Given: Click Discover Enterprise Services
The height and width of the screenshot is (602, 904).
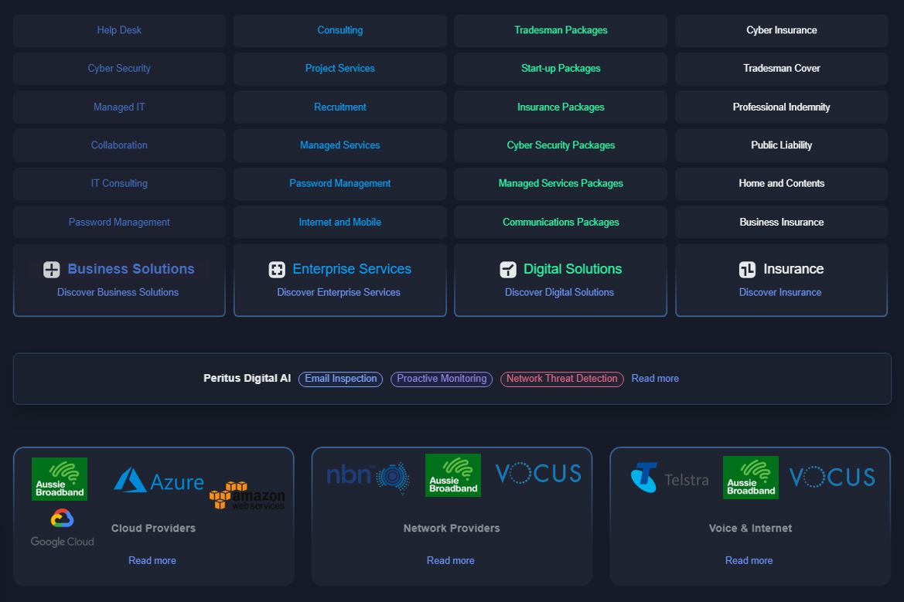Looking at the screenshot, I should click(339, 292).
